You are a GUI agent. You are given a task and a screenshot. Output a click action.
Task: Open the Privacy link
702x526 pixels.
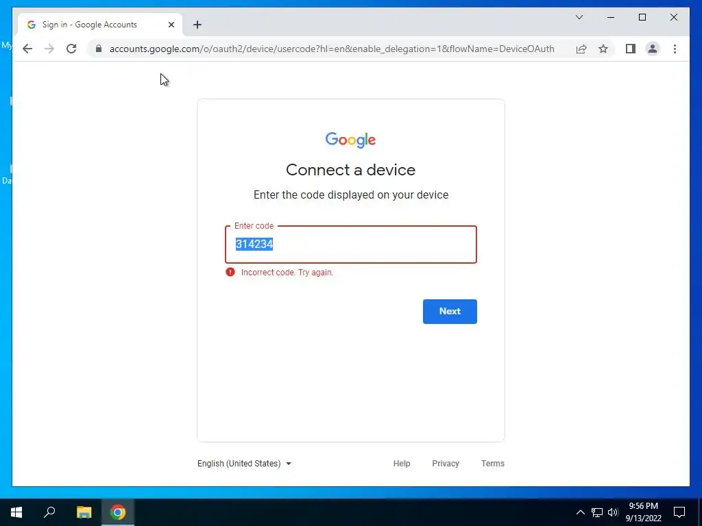point(446,464)
